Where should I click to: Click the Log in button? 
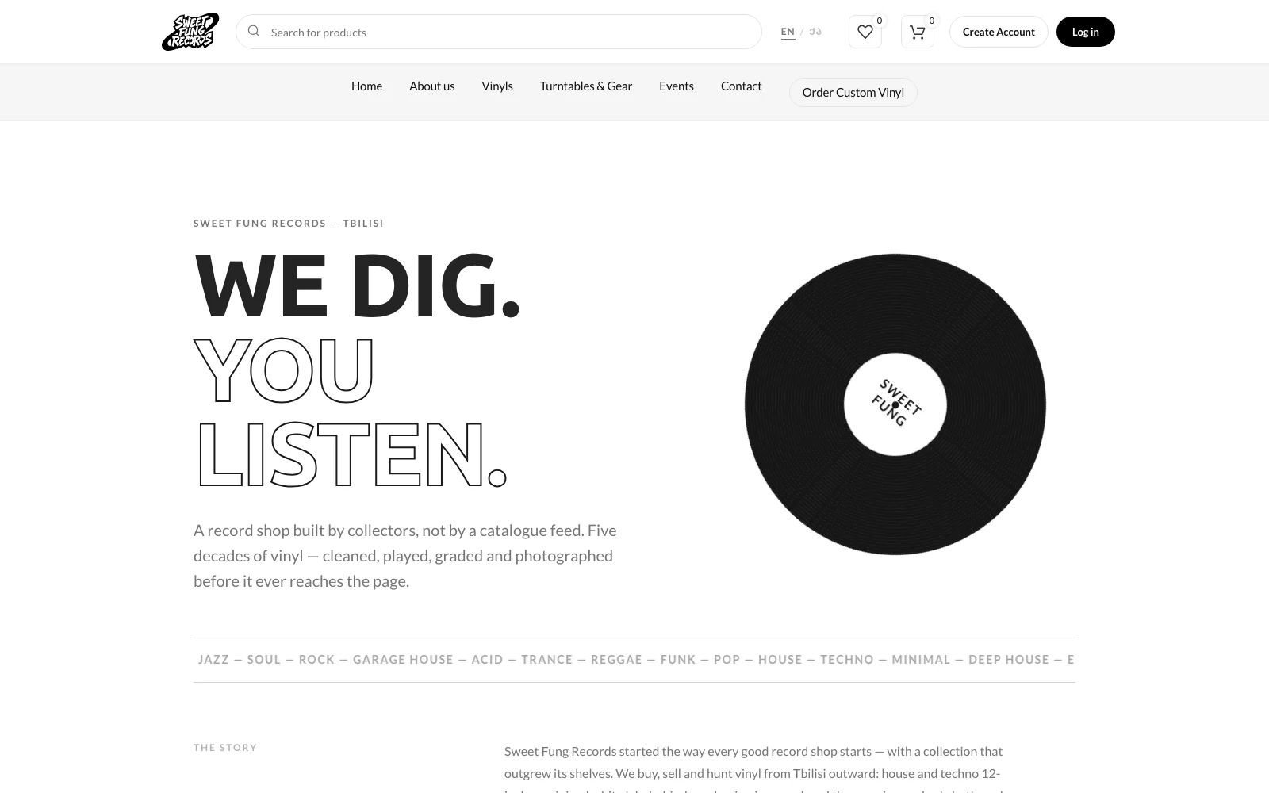(x=1086, y=32)
